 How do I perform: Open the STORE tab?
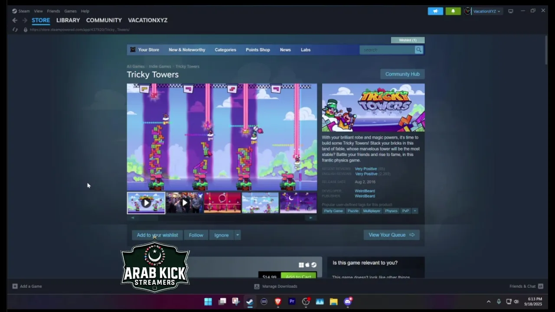click(41, 20)
